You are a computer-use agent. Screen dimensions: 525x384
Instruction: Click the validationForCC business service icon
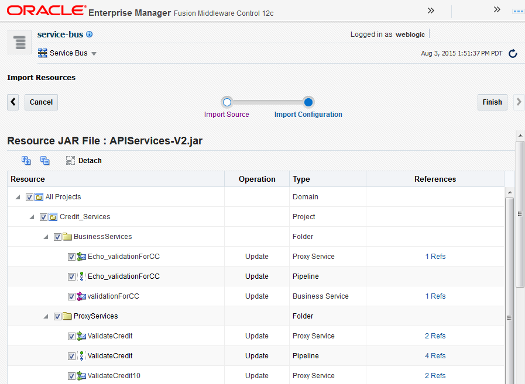pos(81,296)
